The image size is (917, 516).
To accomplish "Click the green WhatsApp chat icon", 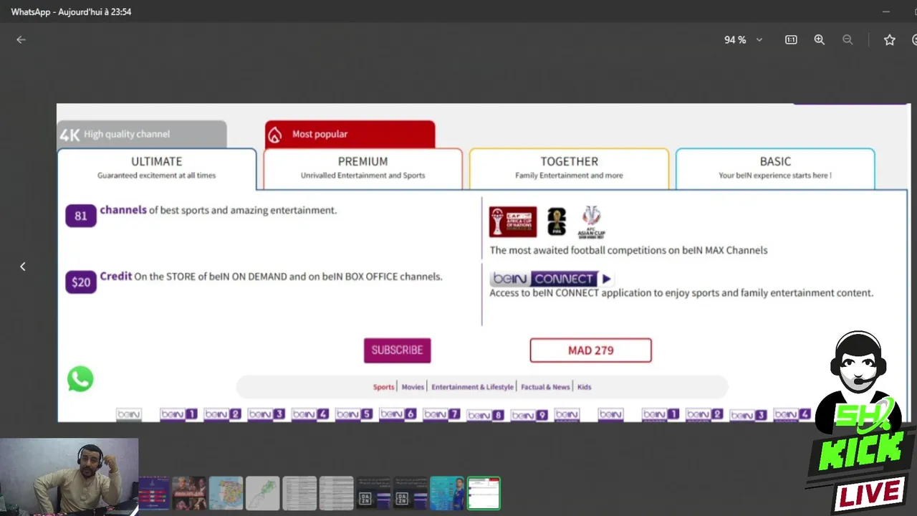I will tap(80, 379).
